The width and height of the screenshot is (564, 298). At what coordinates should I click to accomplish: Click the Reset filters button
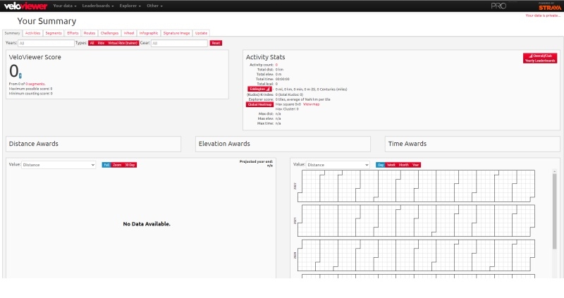[x=216, y=43]
